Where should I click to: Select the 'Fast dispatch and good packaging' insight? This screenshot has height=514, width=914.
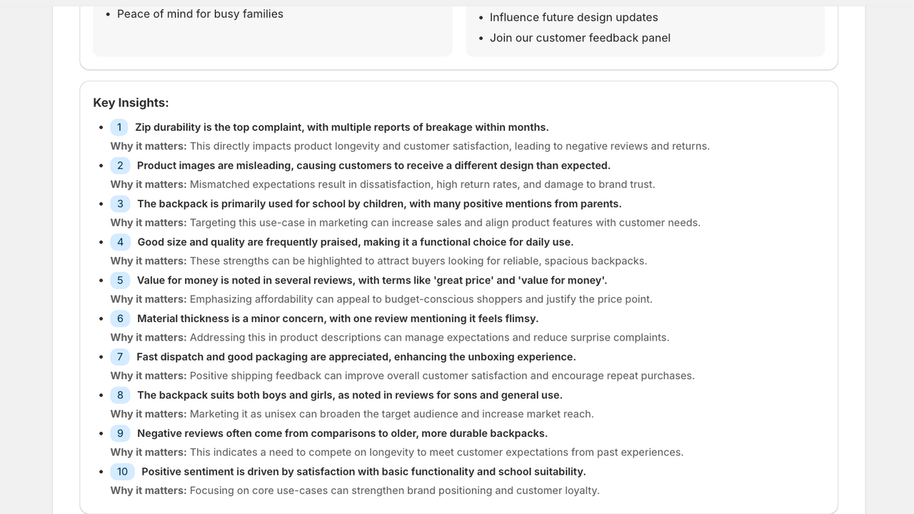pos(356,357)
